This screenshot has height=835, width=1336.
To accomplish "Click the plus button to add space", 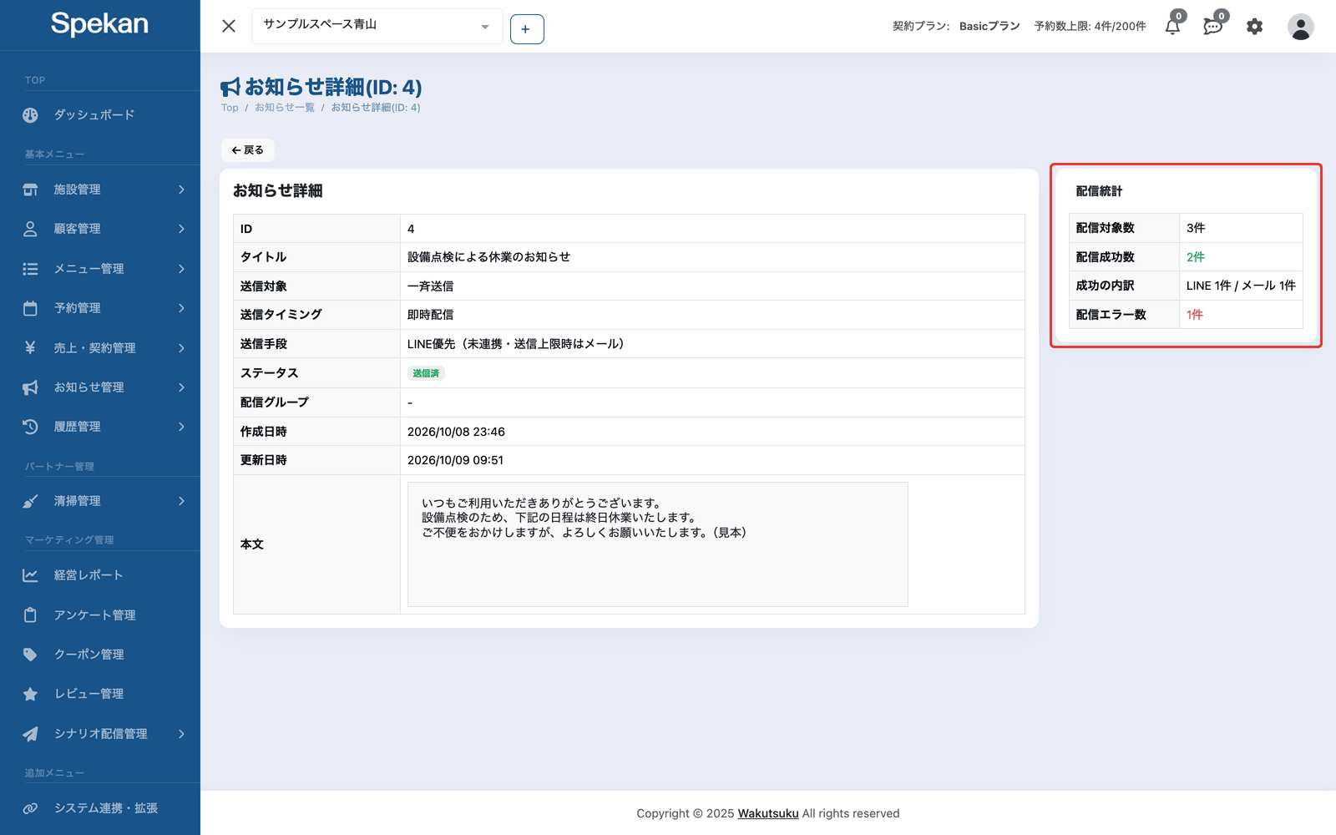I will (527, 29).
